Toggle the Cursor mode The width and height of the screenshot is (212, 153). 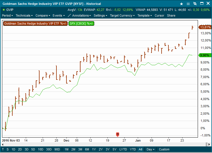click(159, 15)
